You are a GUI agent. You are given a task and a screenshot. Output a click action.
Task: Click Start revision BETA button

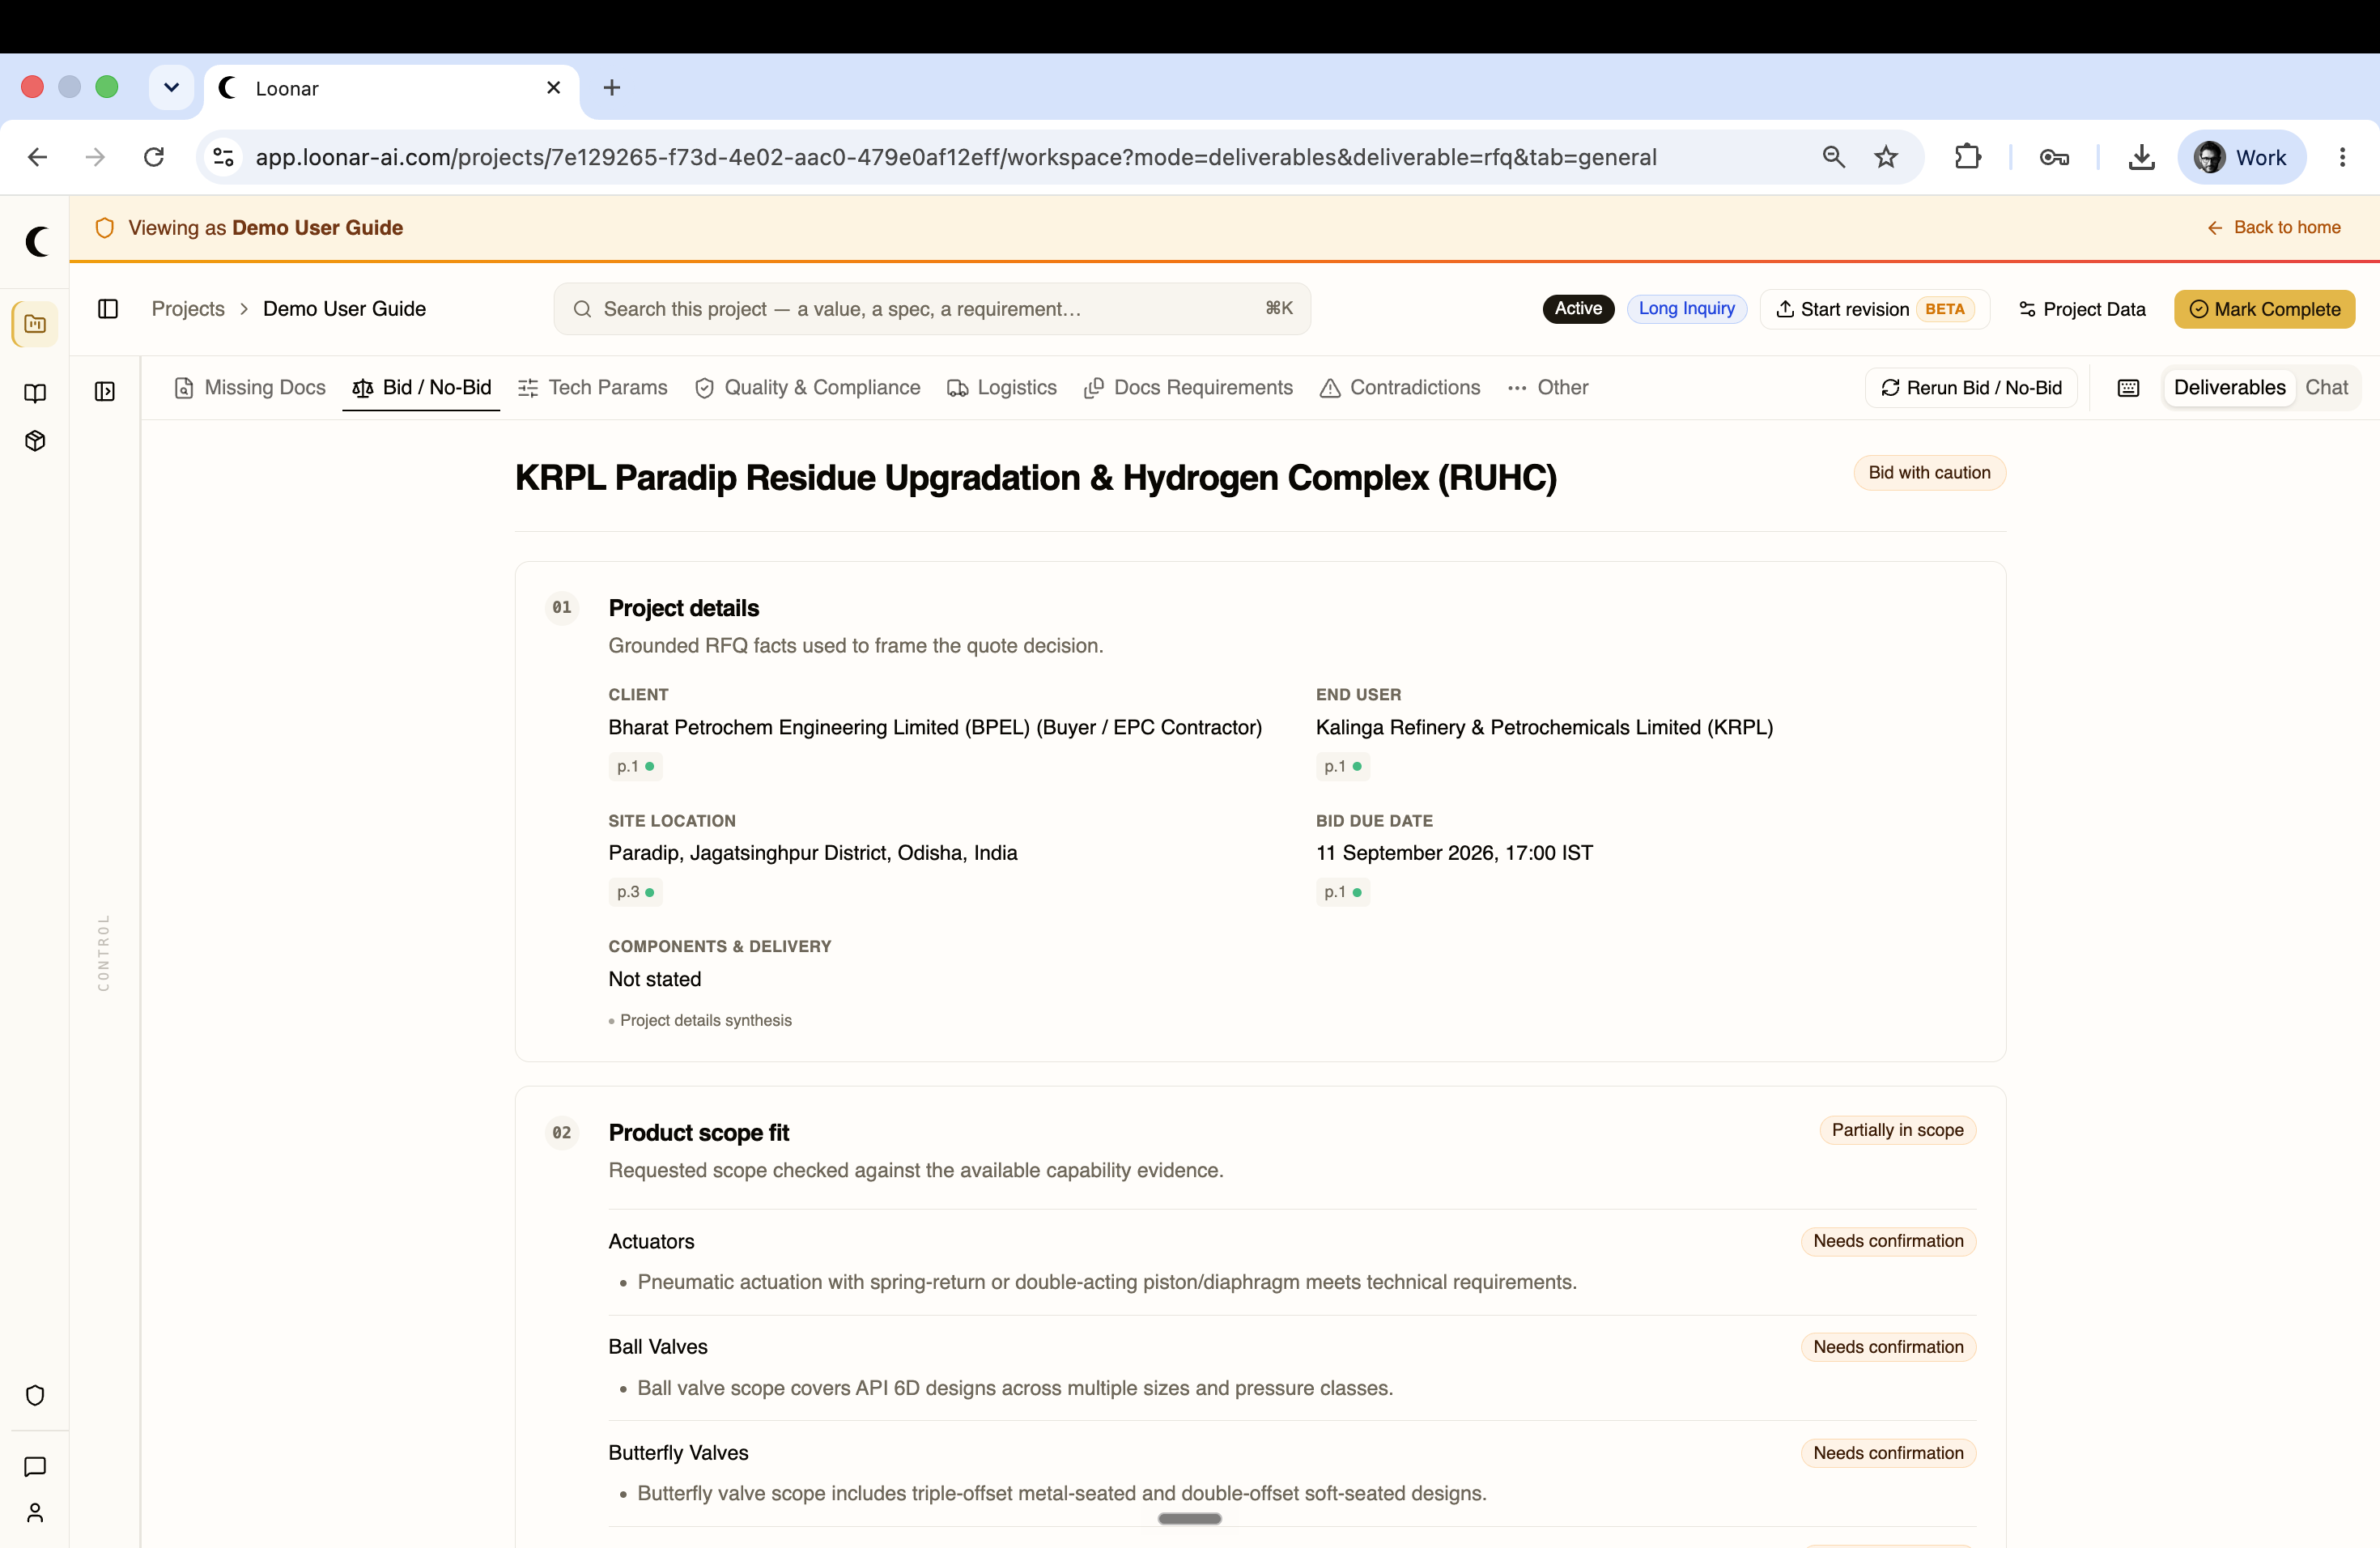coord(1874,309)
